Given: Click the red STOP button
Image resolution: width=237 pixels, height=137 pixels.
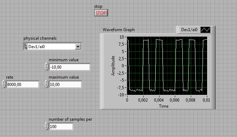Looking at the screenshot, I should [x=101, y=13].
